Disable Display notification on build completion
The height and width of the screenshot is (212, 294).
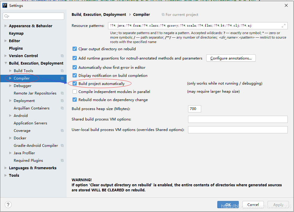pos(75,75)
